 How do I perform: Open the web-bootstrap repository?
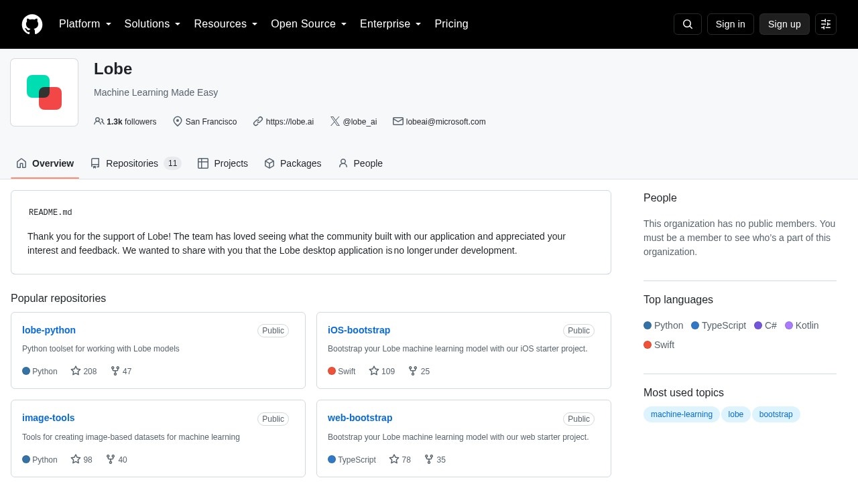(360, 418)
